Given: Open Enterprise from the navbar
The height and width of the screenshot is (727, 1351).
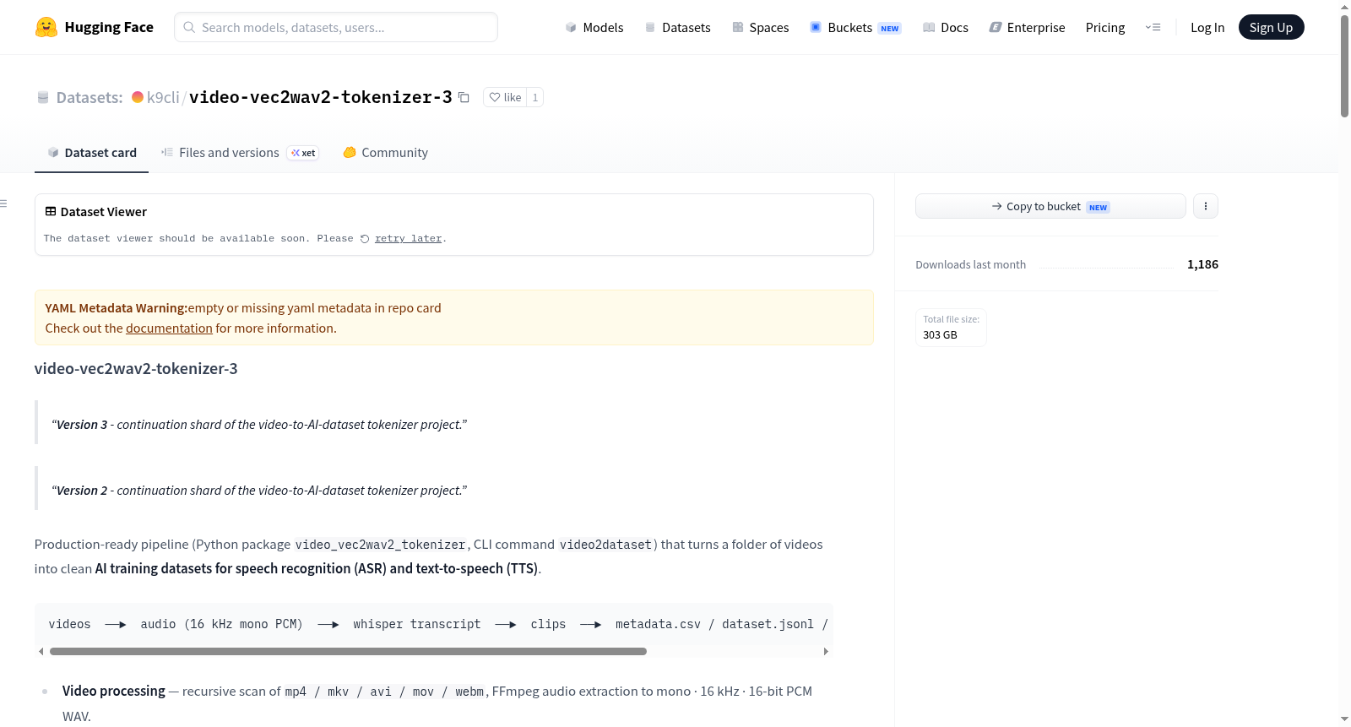Looking at the screenshot, I should 1028,27.
